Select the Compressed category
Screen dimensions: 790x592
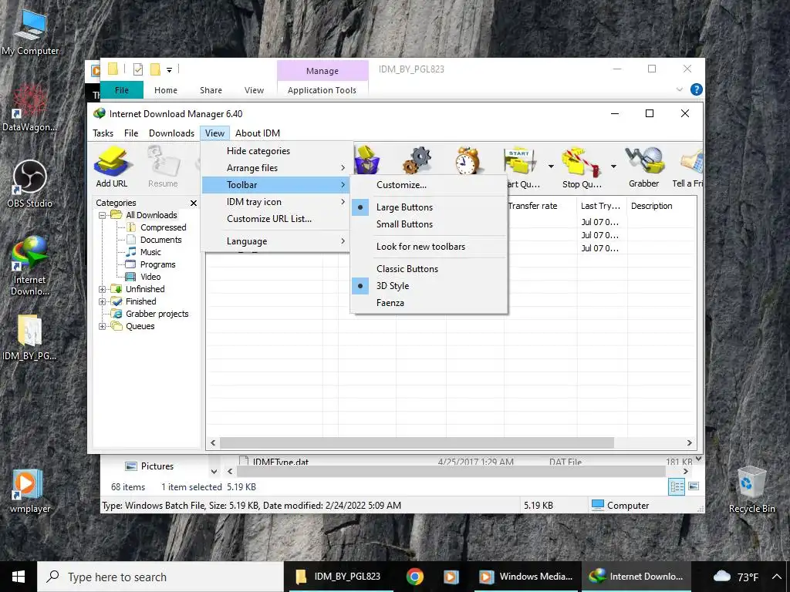(x=164, y=227)
